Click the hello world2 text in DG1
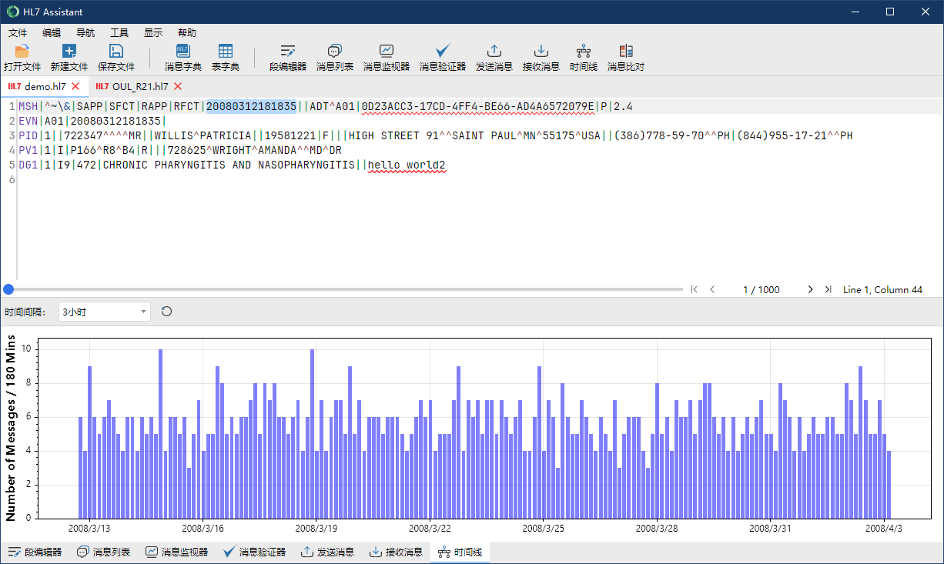944x564 pixels. click(x=407, y=165)
